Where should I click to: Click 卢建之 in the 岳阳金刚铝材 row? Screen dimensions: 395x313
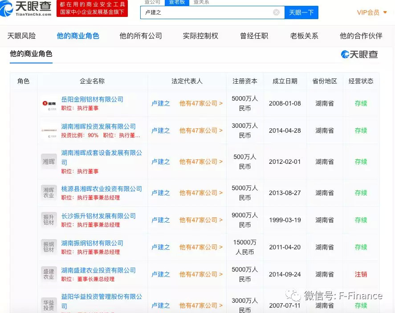[x=161, y=103]
